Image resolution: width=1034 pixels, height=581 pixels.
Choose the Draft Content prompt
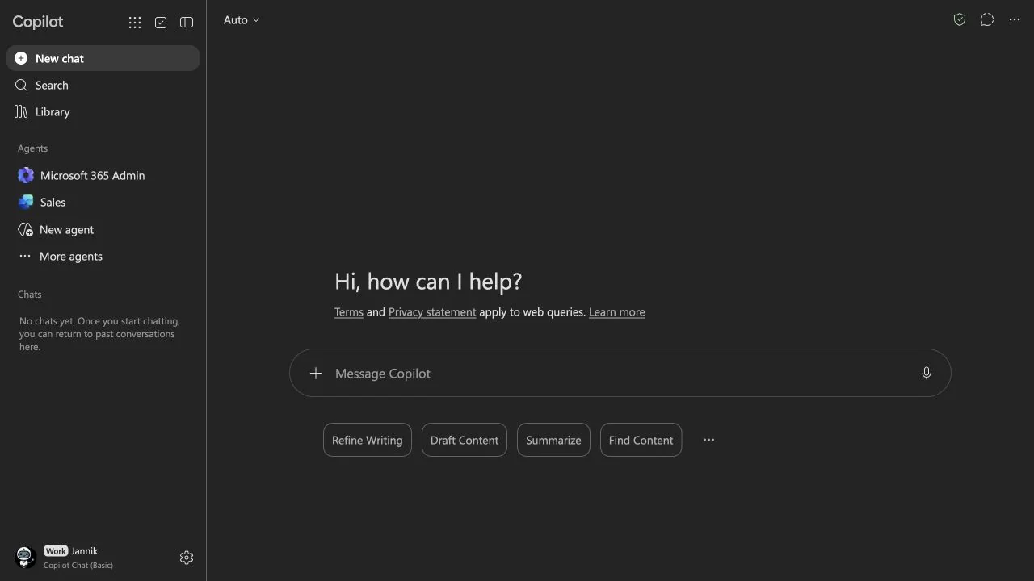(x=464, y=440)
